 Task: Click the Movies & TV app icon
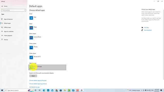[31, 57]
